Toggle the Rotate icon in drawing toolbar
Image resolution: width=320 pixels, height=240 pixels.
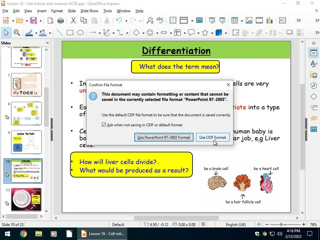(236, 32)
